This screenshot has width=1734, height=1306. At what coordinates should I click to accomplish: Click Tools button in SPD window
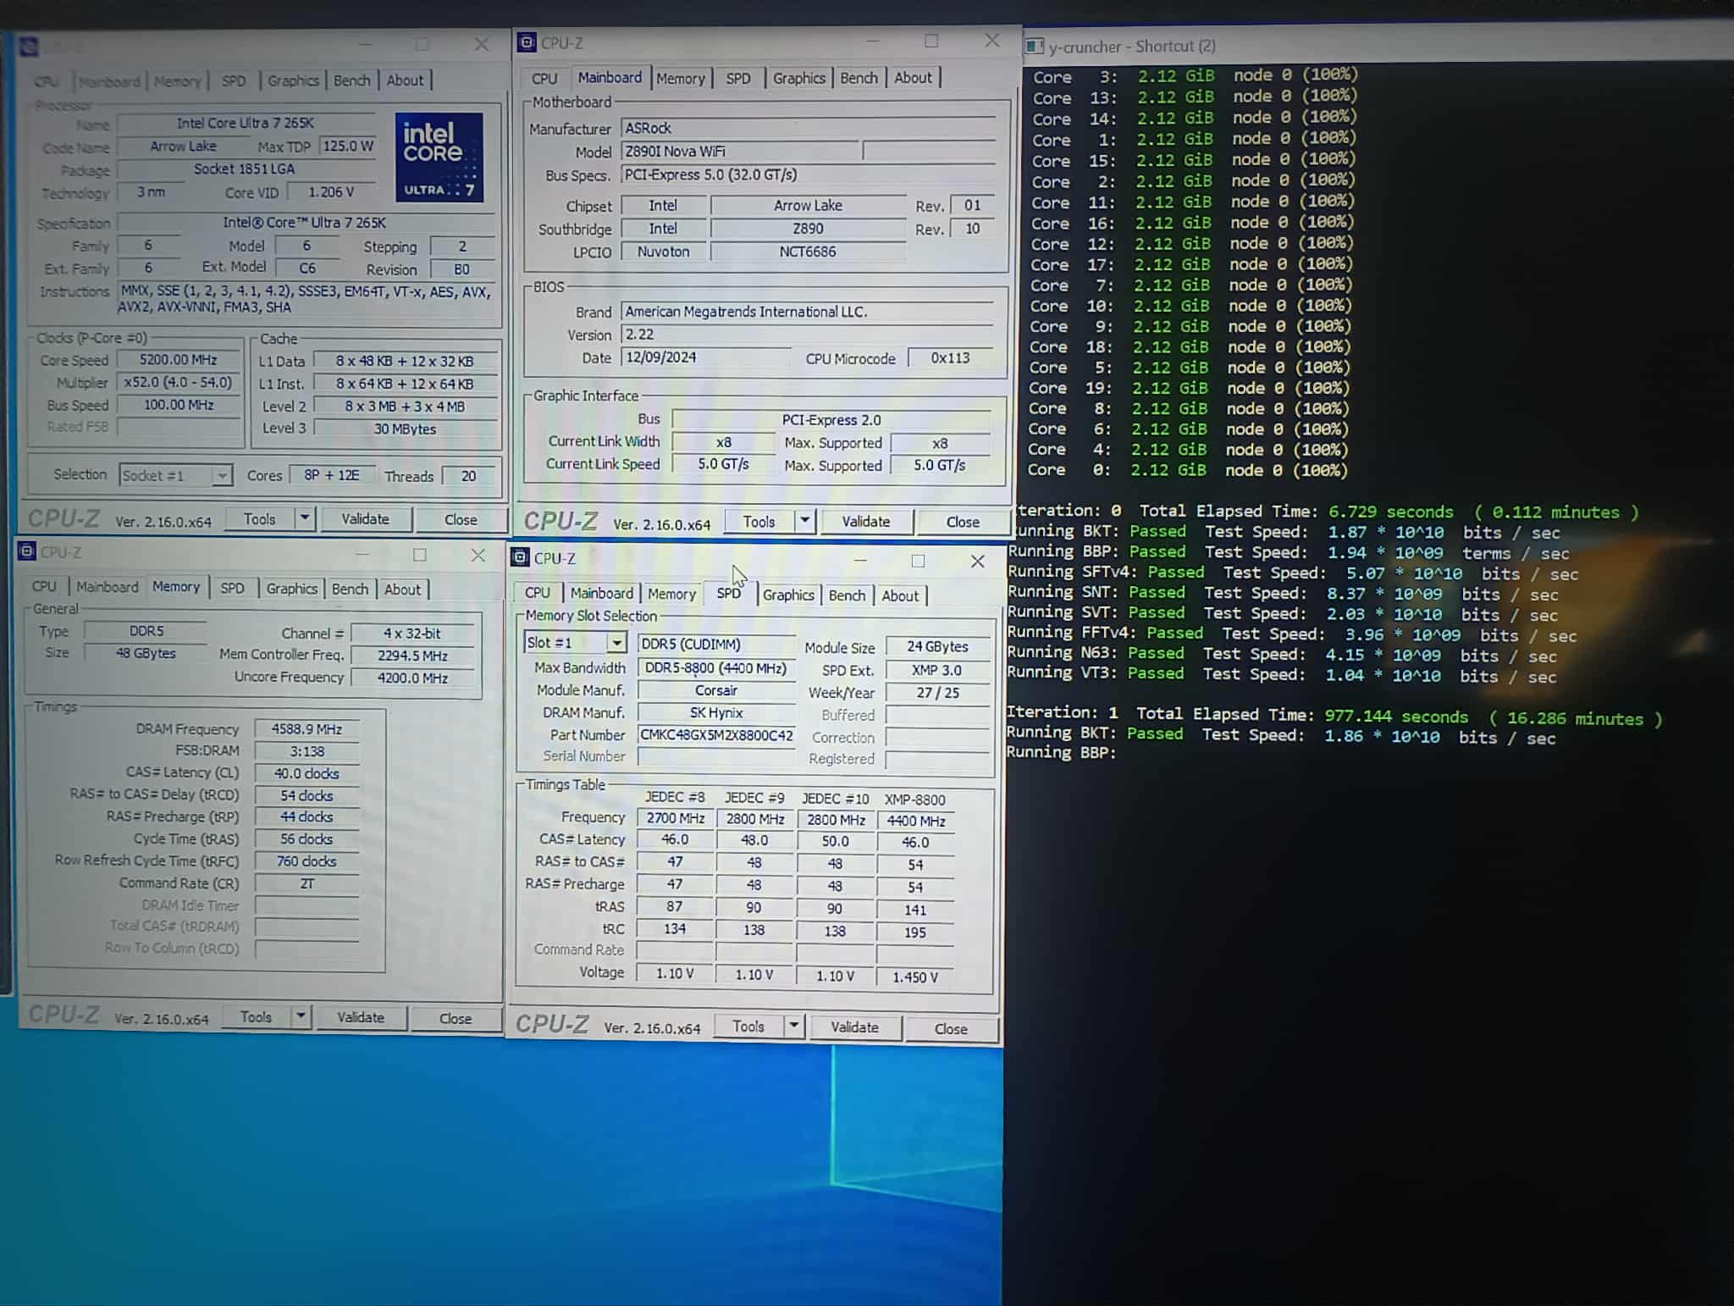point(748,1027)
